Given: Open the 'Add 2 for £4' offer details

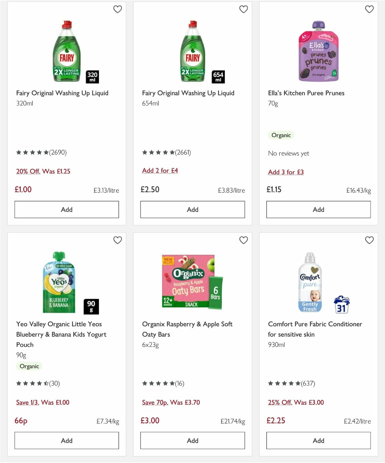Looking at the screenshot, I should point(160,170).
